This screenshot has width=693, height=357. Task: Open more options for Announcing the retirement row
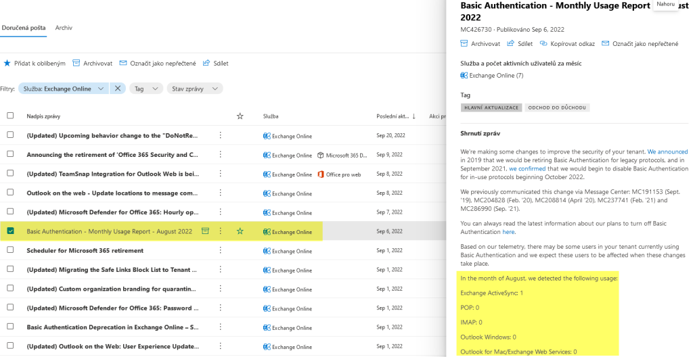(x=220, y=154)
